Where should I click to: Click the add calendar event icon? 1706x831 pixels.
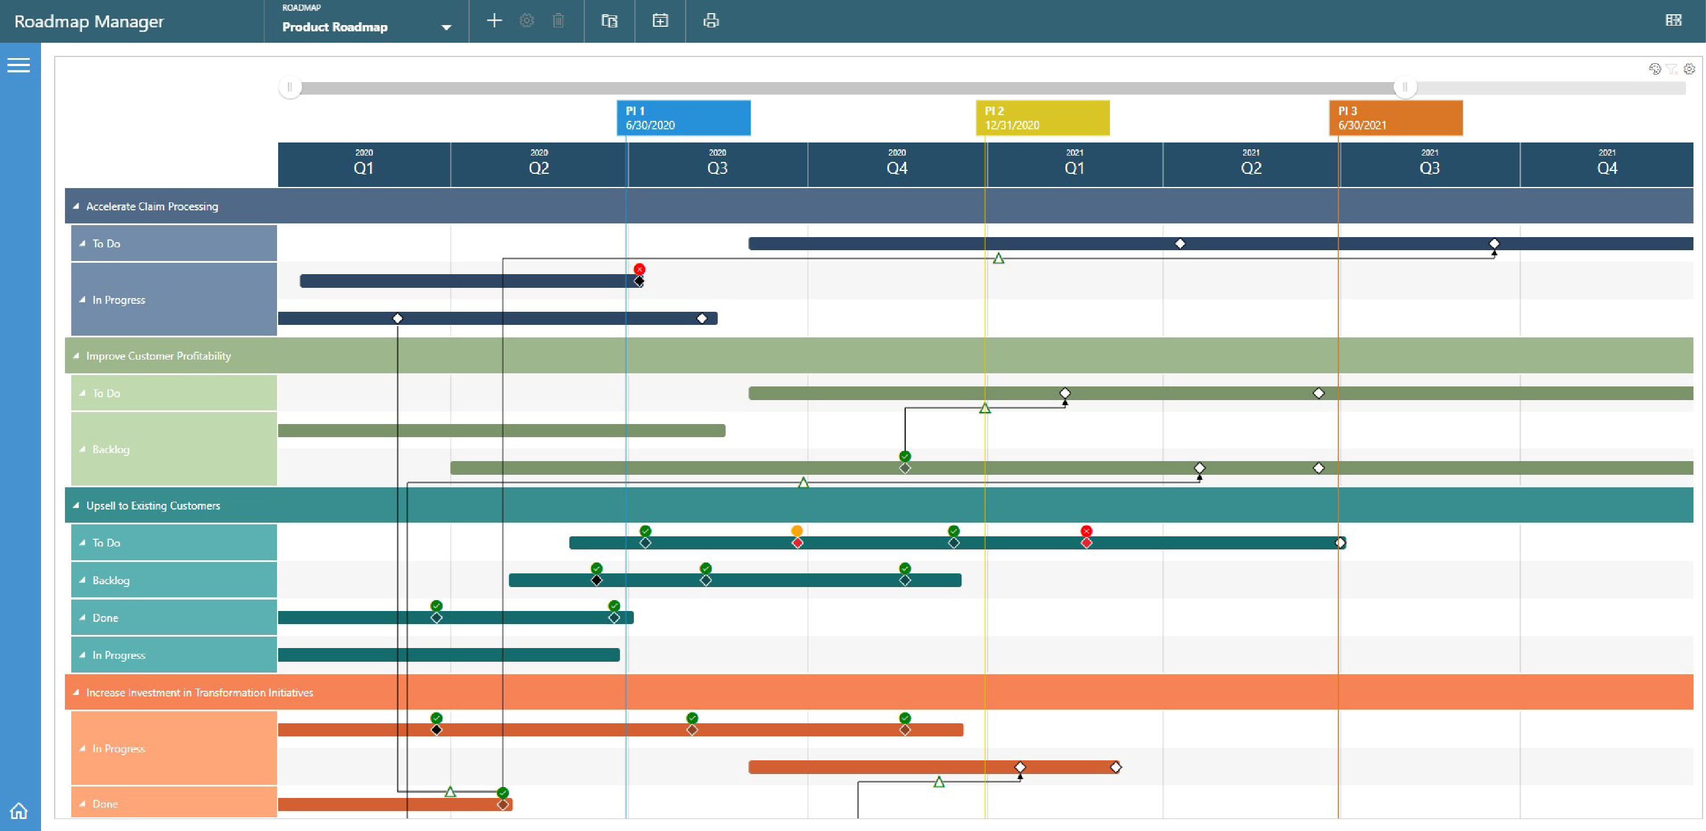tap(659, 21)
